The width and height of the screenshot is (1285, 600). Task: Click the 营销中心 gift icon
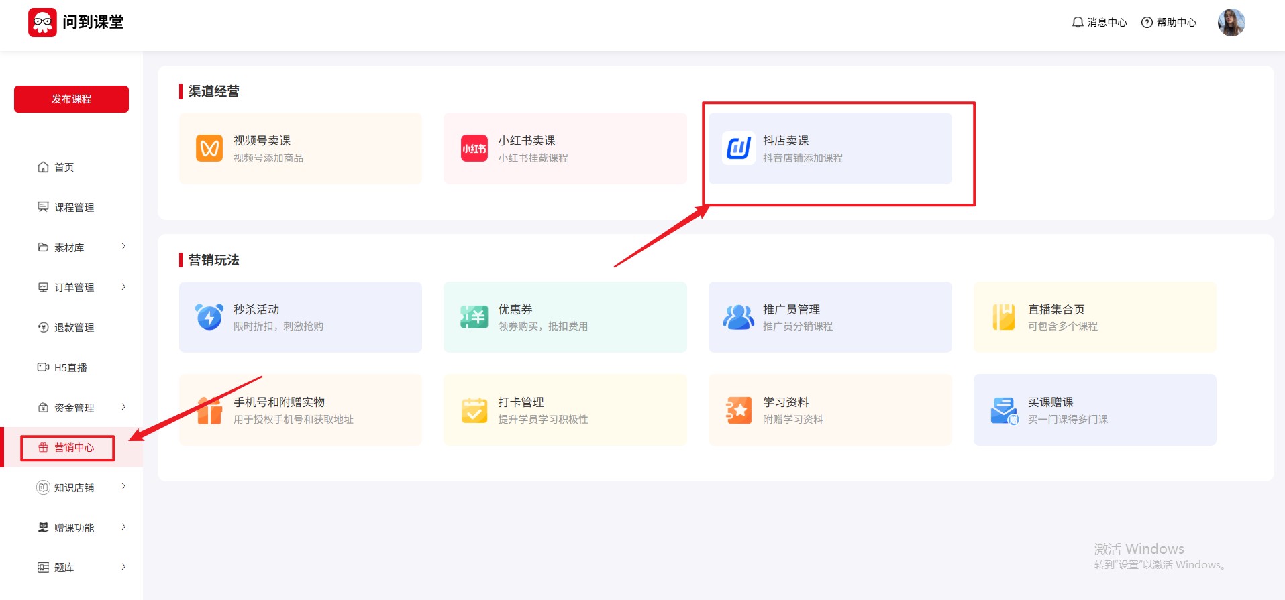tap(43, 447)
